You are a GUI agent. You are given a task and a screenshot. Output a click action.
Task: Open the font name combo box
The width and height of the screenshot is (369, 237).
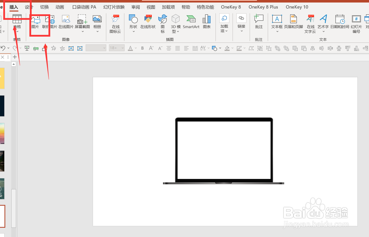pyautogui.click(x=96, y=48)
